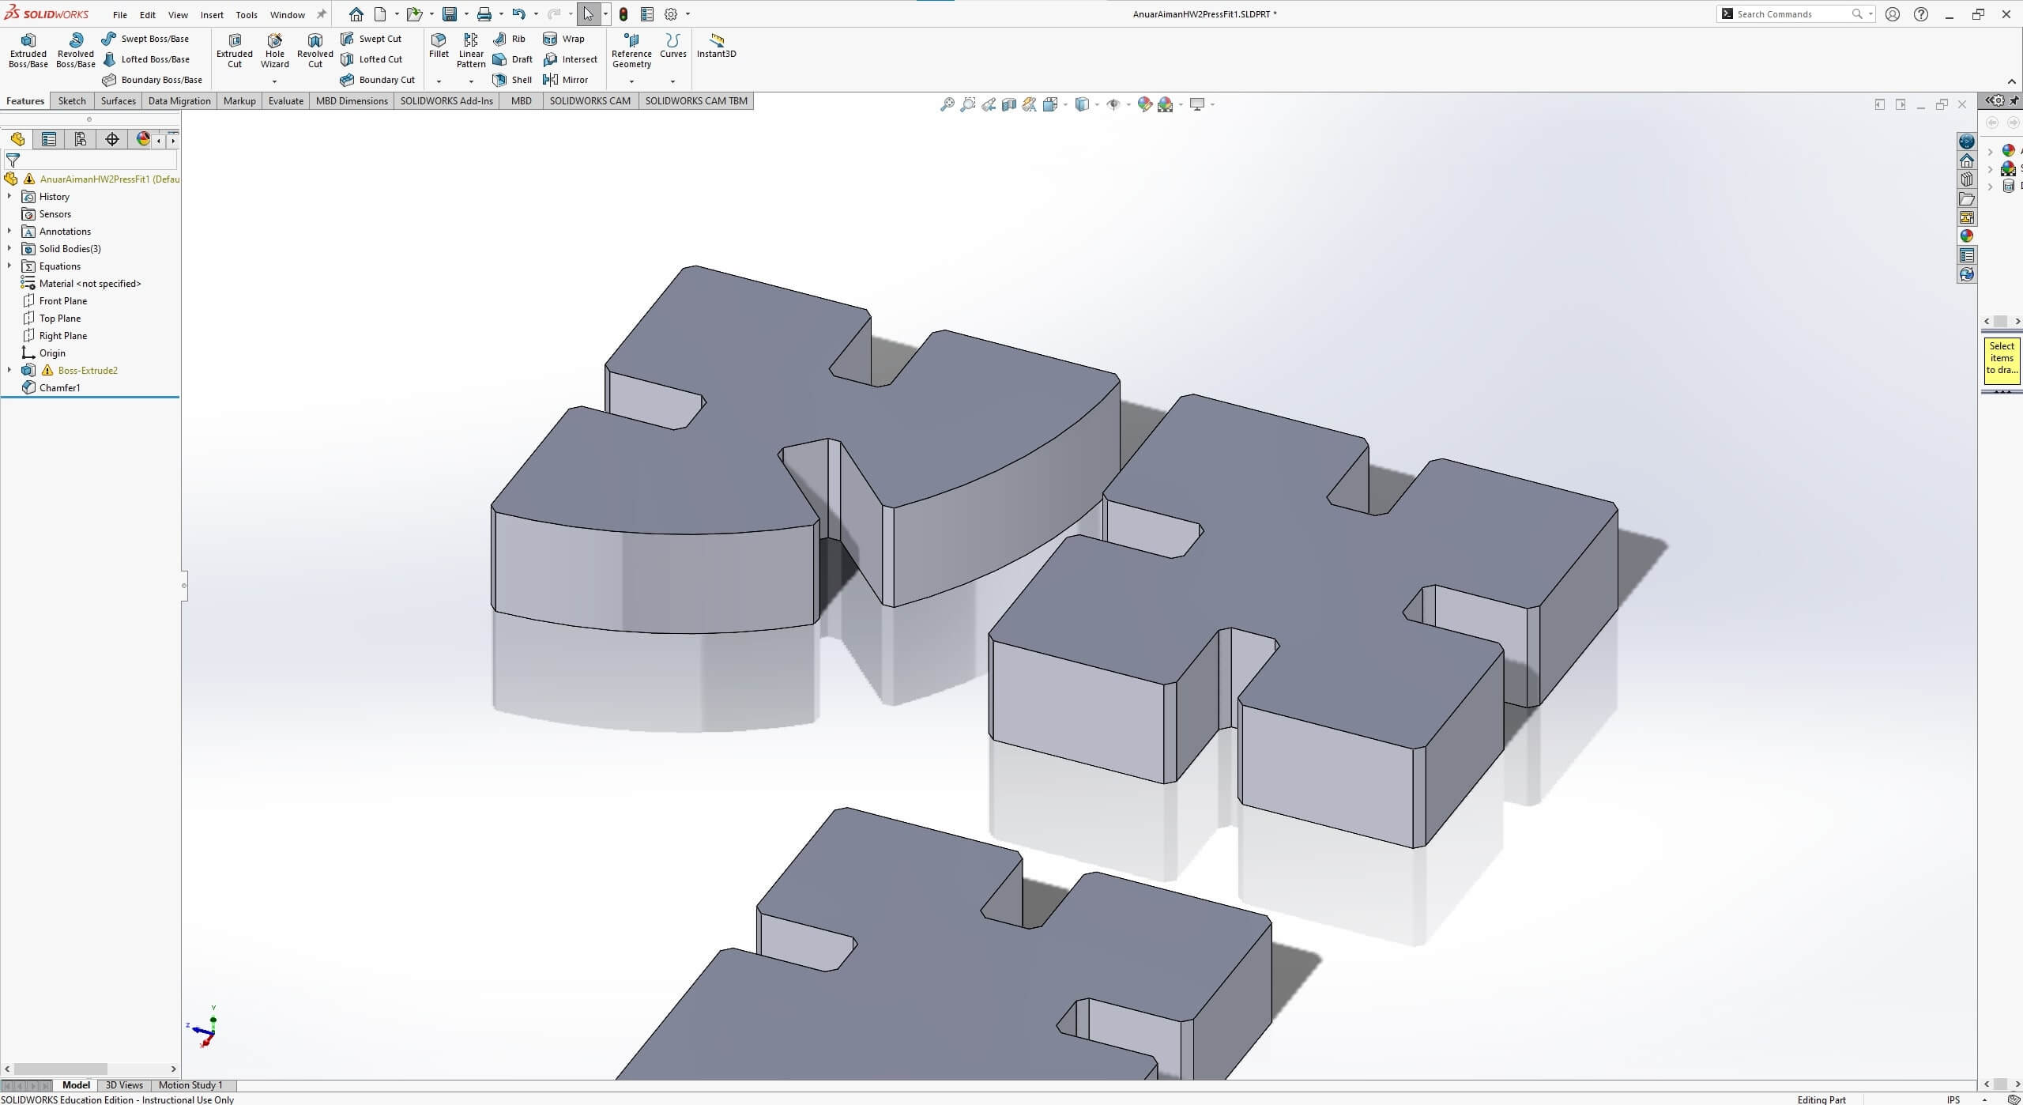Open the Fillet dropdown arrow

[x=439, y=81]
